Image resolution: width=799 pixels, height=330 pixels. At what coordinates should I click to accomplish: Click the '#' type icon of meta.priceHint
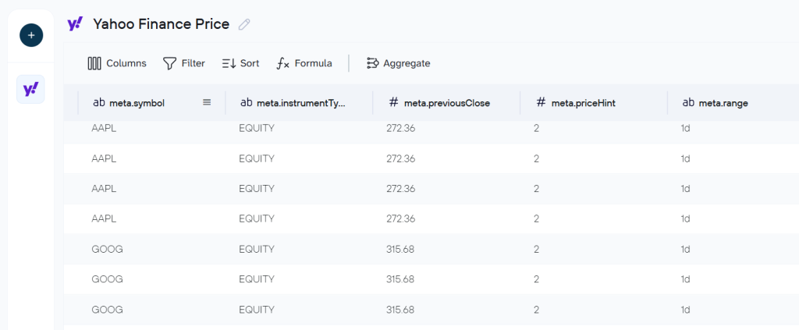click(542, 102)
